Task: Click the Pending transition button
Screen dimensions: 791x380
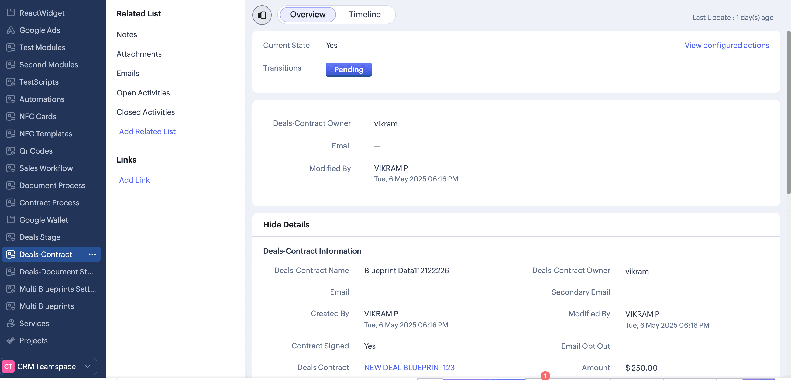Action: click(x=348, y=69)
